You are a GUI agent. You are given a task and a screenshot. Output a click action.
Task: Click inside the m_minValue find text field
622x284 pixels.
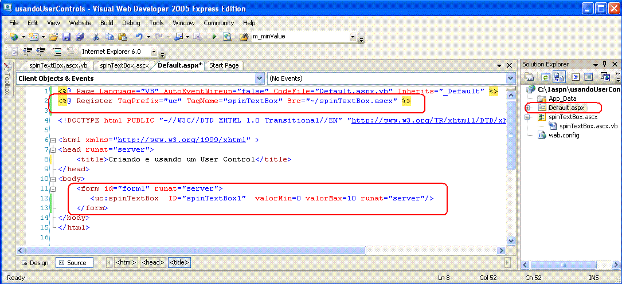(300, 37)
